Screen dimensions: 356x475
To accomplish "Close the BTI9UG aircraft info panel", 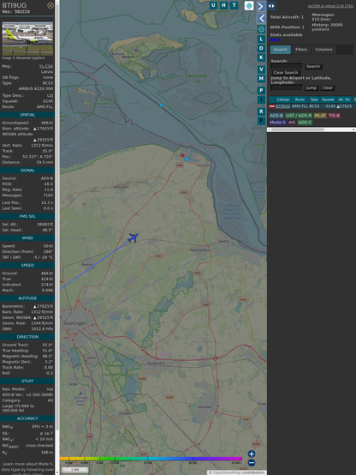I will click(x=50, y=5).
